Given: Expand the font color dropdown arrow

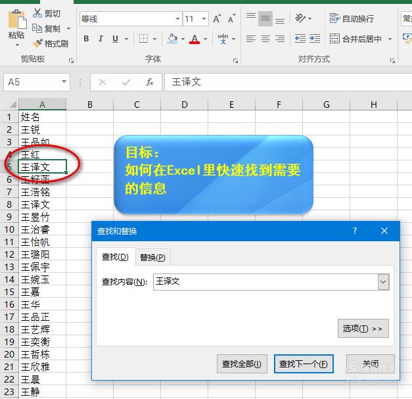Looking at the screenshot, I should (x=206, y=39).
